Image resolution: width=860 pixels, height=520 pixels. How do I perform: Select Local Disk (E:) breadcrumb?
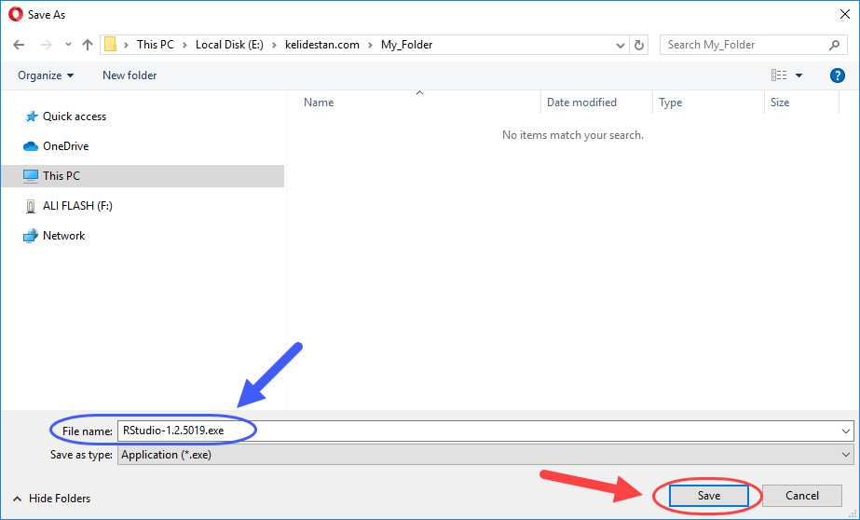(229, 45)
